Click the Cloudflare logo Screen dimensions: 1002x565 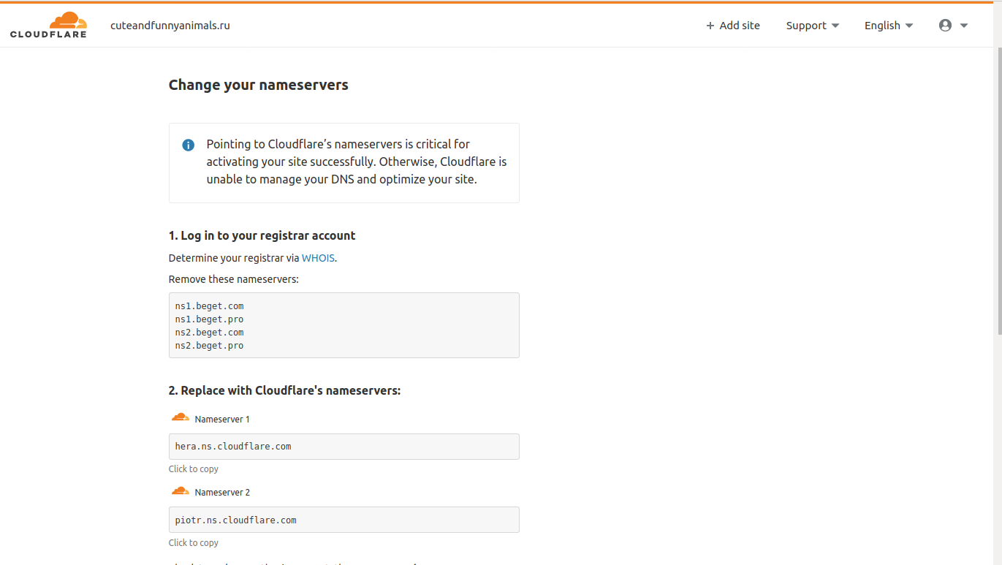48,25
